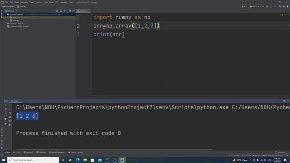Click the trash Clear All icon in console

pos(10,125)
